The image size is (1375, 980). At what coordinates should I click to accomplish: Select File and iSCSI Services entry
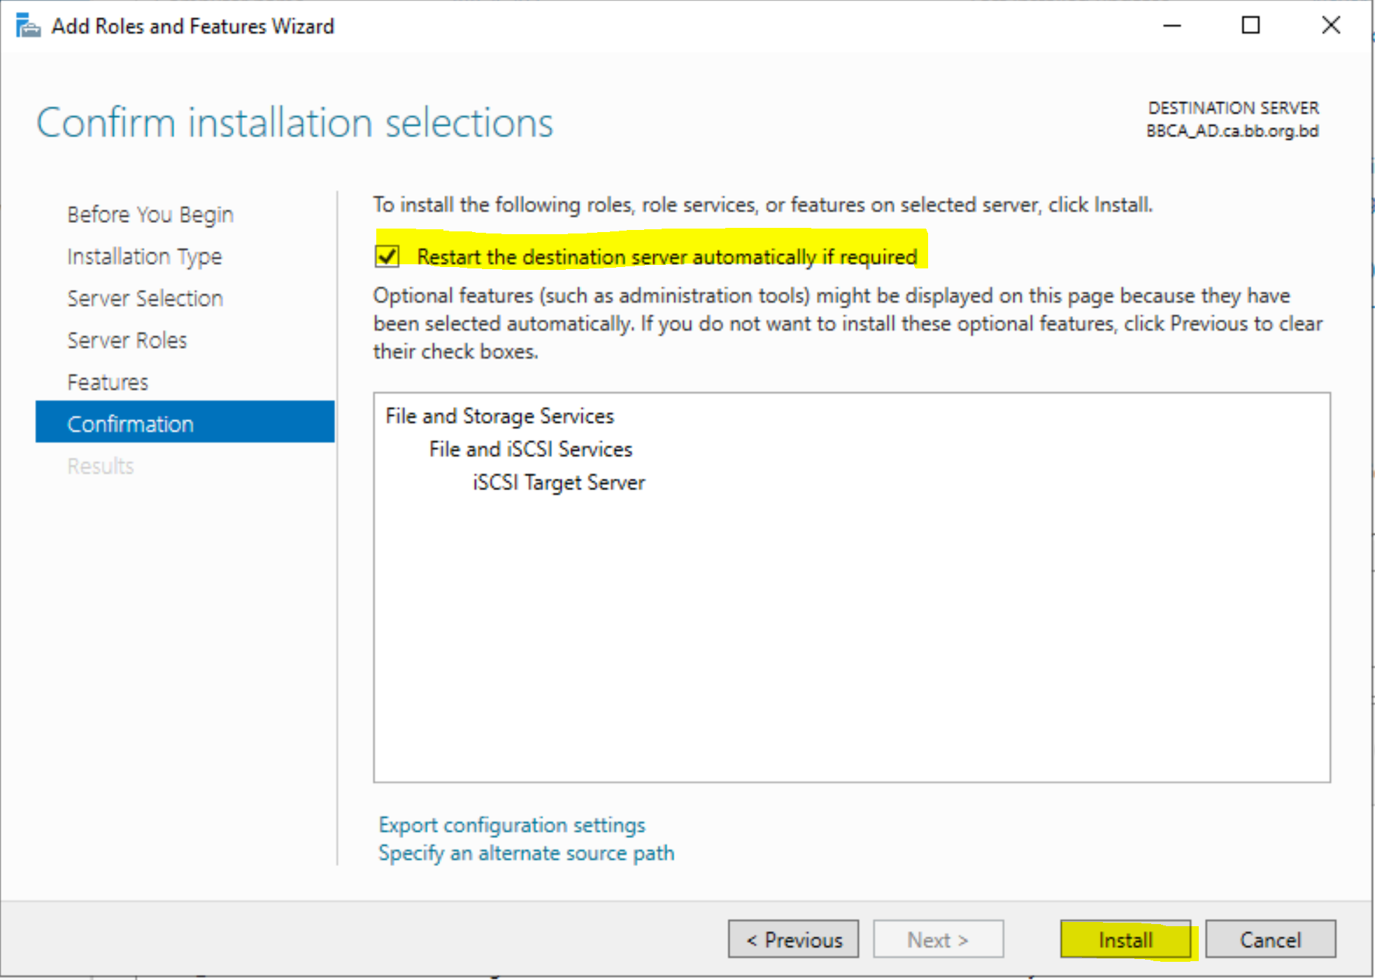[x=530, y=449]
